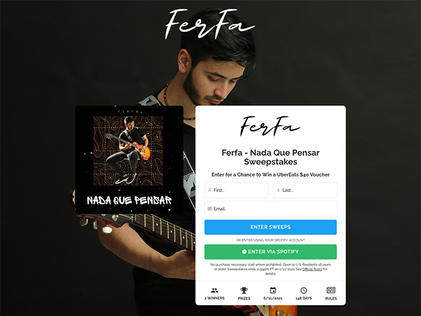Open the Prizes trophy icon

pos(244,290)
